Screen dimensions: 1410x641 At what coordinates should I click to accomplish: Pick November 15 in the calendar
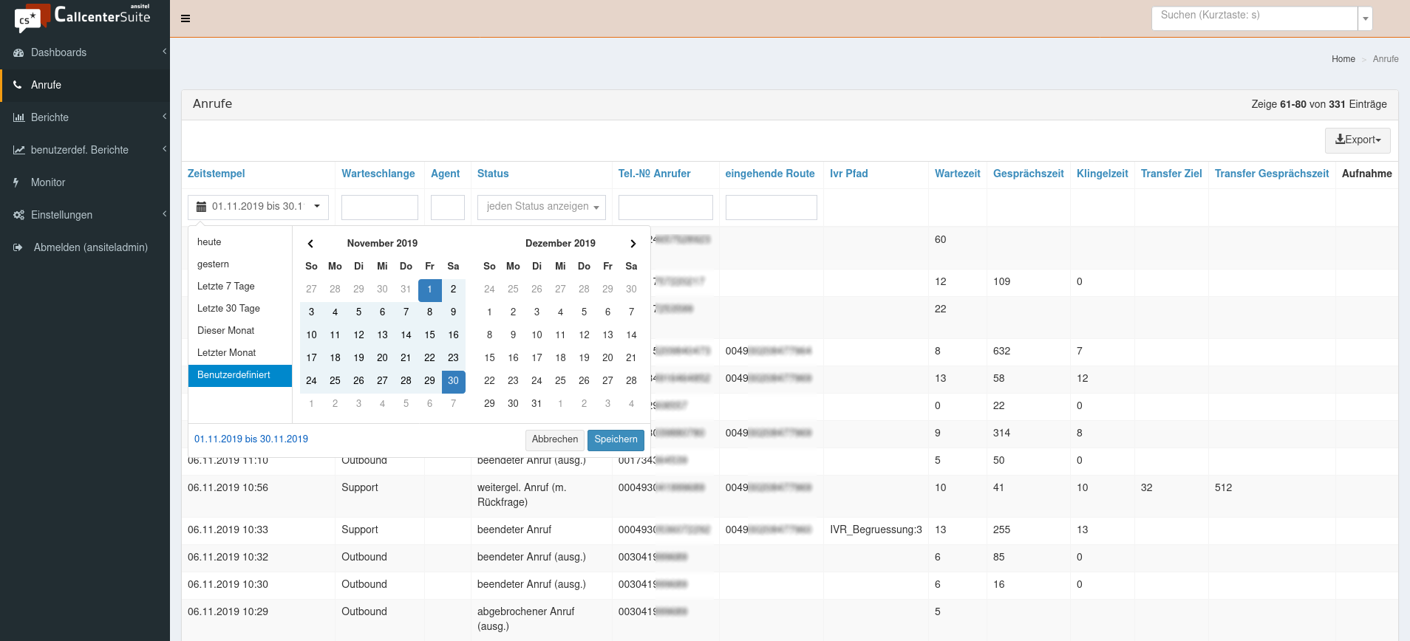429,335
